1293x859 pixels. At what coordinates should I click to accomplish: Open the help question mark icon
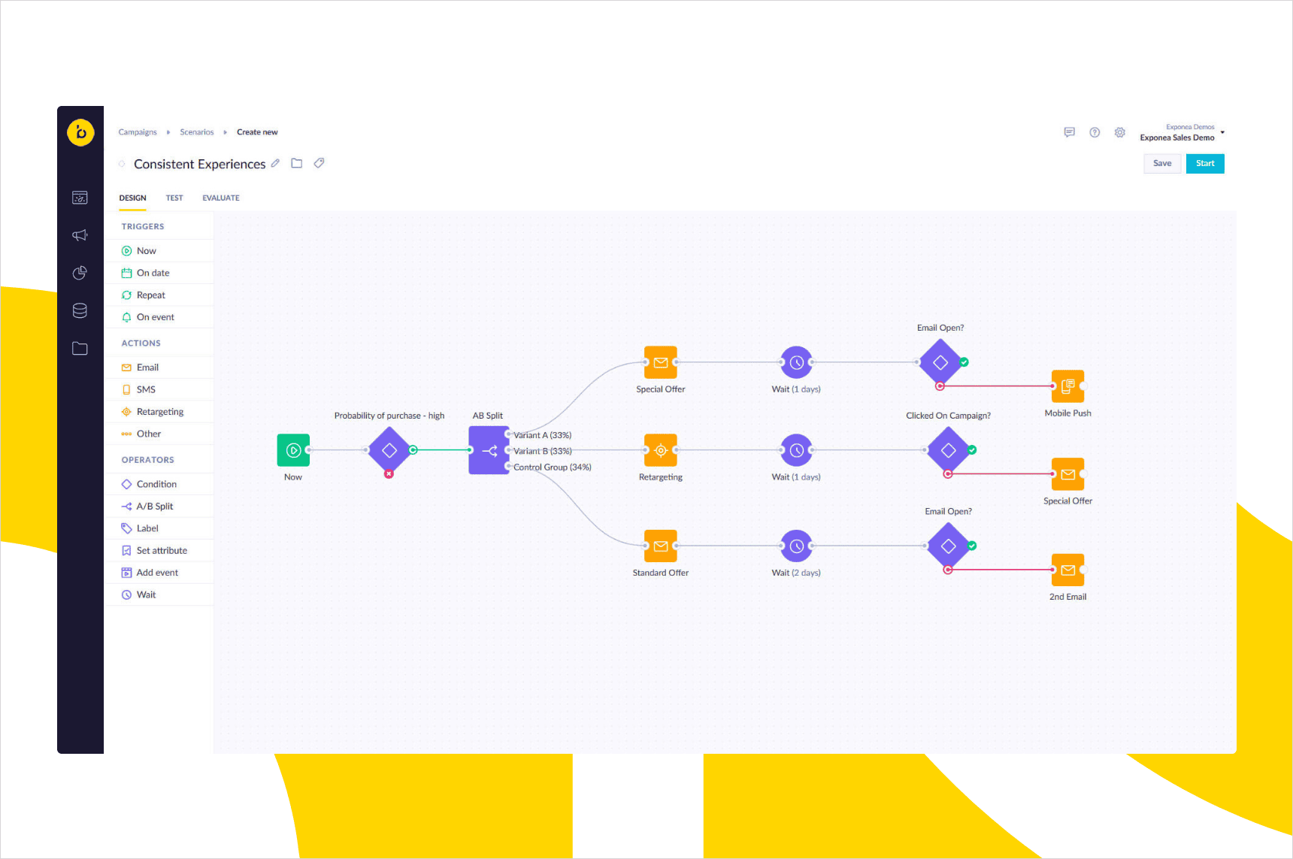coord(1095,132)
